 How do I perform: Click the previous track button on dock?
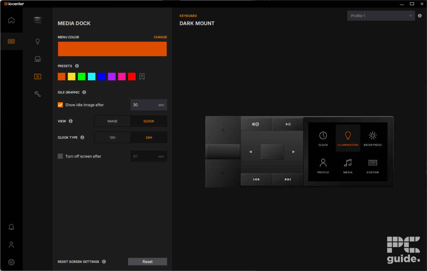click(x=256, y=179)
